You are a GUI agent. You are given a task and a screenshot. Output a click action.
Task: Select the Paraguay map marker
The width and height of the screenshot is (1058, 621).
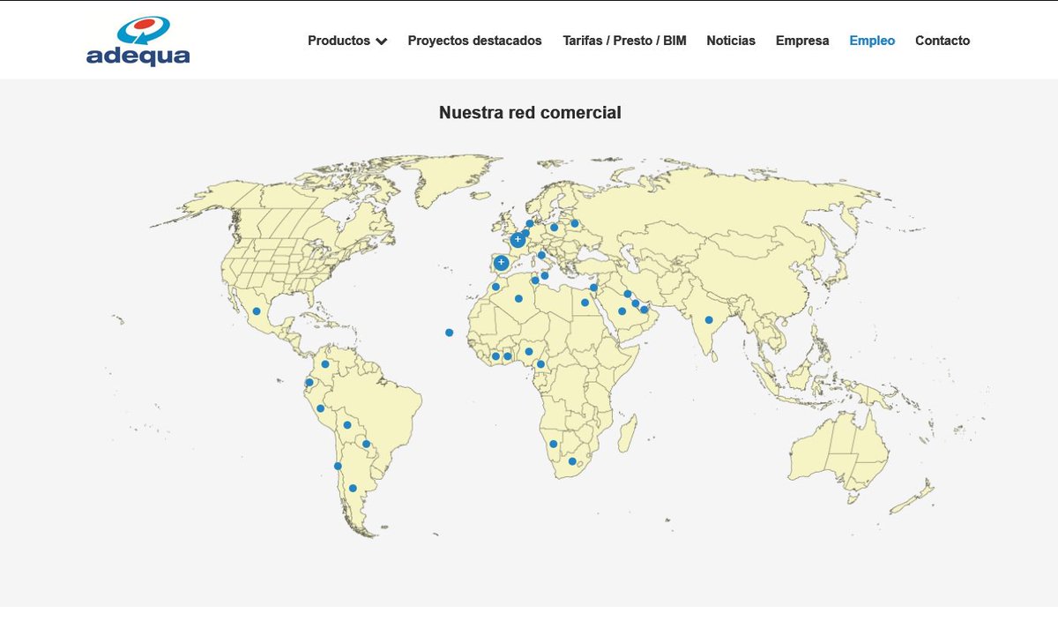coord(366,444)
